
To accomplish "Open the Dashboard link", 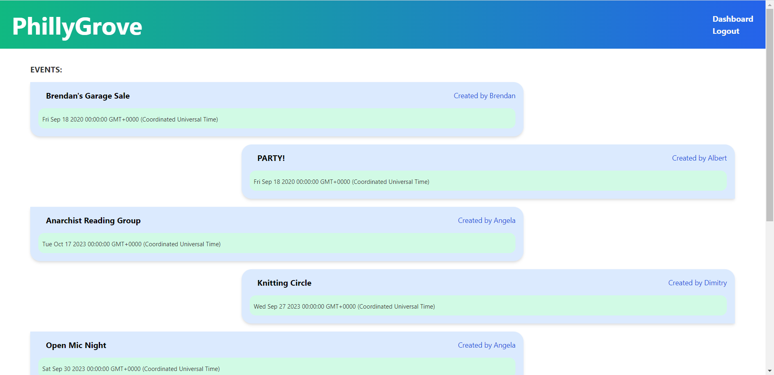I will 732,19.
